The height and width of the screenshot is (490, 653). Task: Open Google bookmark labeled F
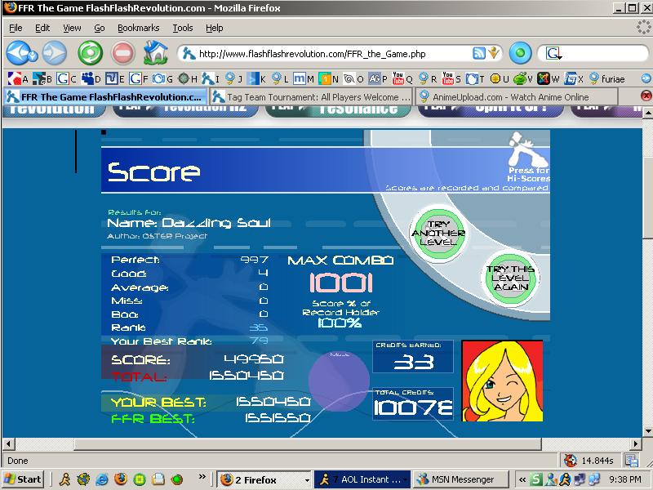pyautogui.click(x=139, y=78)
